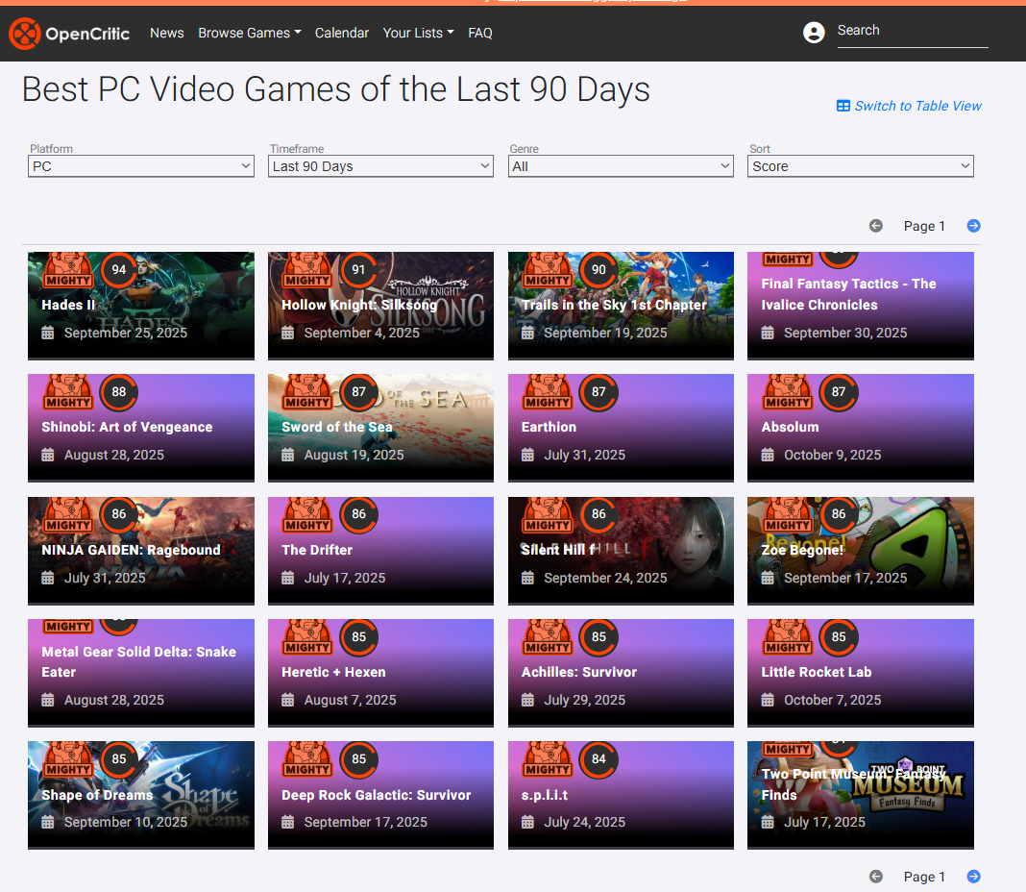Click Mighty badge on Deep Rock Galactic: Survivor
The height and width of the screenshot is (892, 1026).
308,759
